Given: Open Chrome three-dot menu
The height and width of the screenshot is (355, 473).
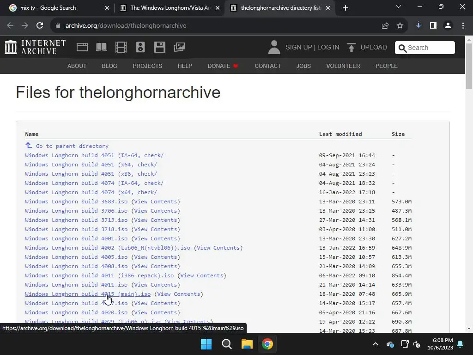Looking at the screenshot, I should [463, 26].
